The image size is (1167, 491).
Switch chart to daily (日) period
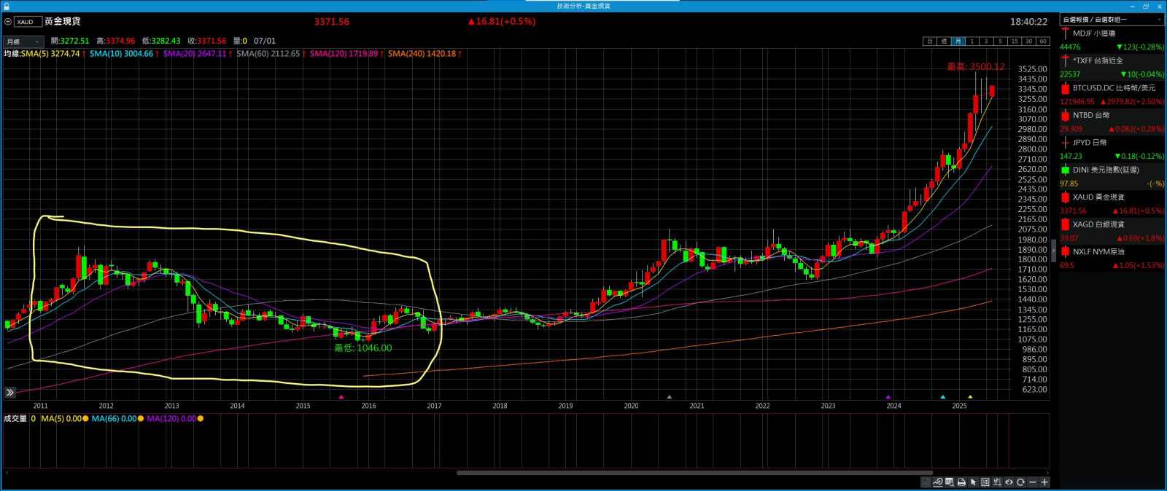(929, 42)
